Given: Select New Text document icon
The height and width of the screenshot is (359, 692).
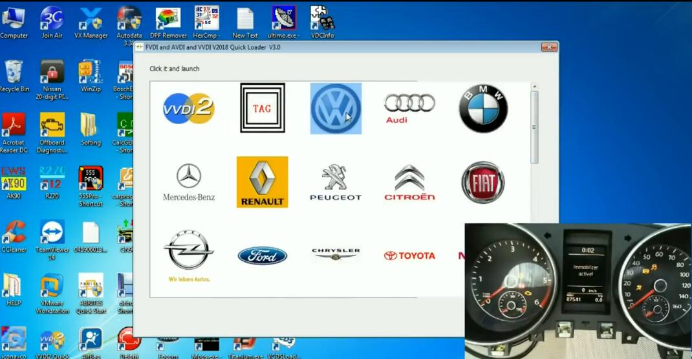Looking at the screenshot, I should point(245,23).
